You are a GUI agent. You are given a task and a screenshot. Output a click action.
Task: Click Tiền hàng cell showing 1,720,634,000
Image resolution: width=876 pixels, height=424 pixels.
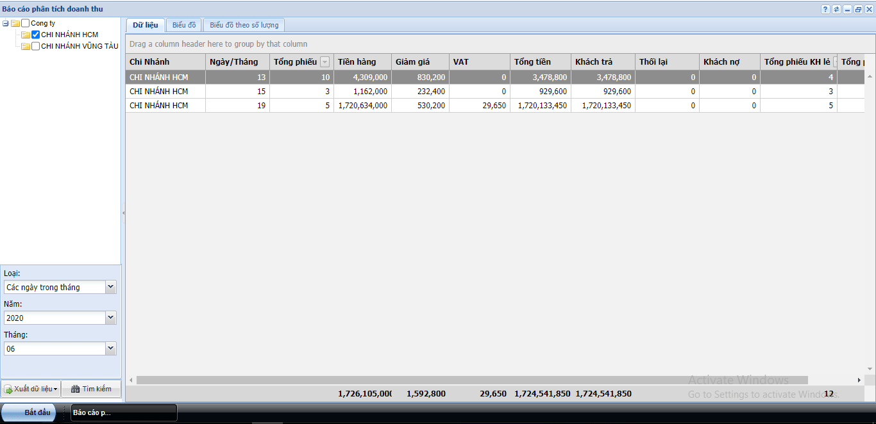[362, 105]
